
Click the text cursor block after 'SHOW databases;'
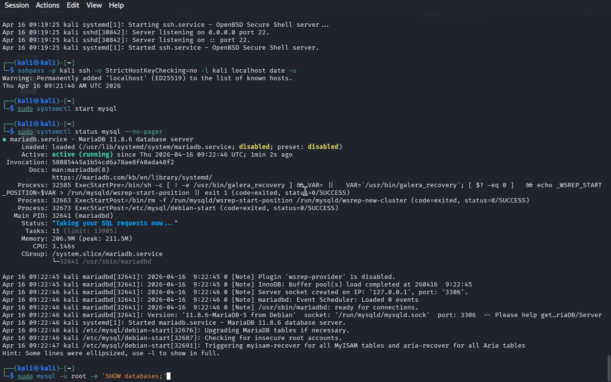(168, 376)
